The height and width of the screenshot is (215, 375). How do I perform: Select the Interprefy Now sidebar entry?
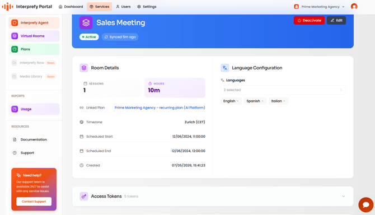coord(34,63)
